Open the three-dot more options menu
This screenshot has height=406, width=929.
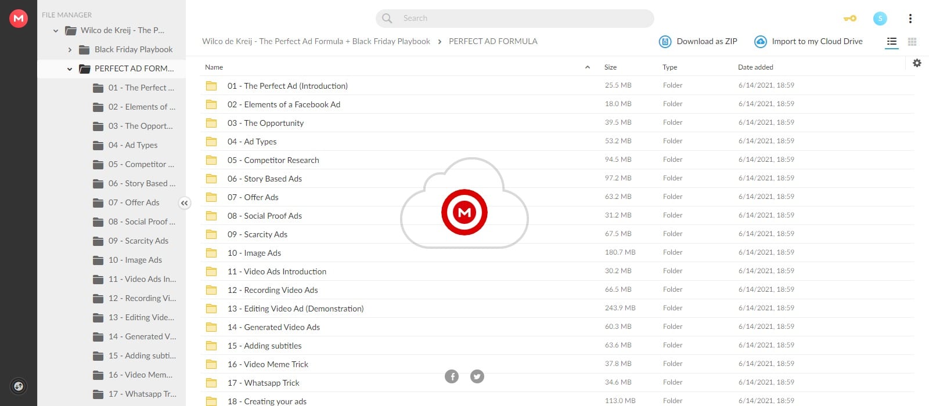pyautogui.click(x=910, y=19)
